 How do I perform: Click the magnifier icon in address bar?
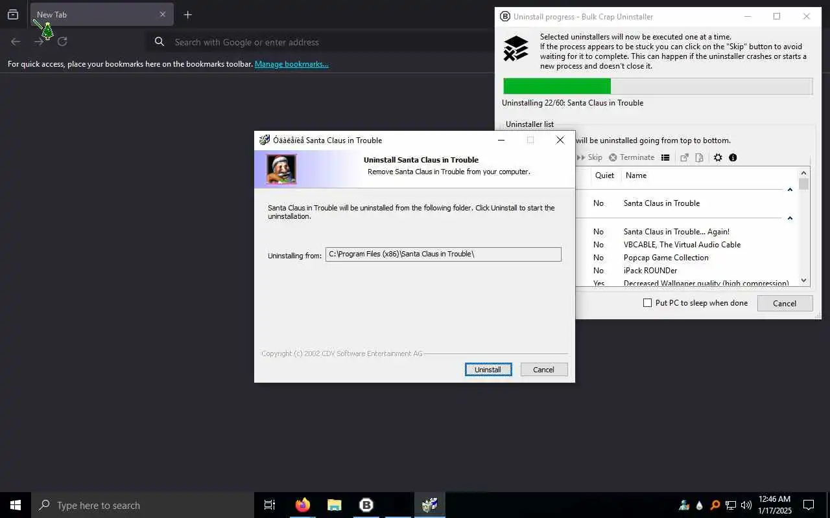click(x=160, y=42)
